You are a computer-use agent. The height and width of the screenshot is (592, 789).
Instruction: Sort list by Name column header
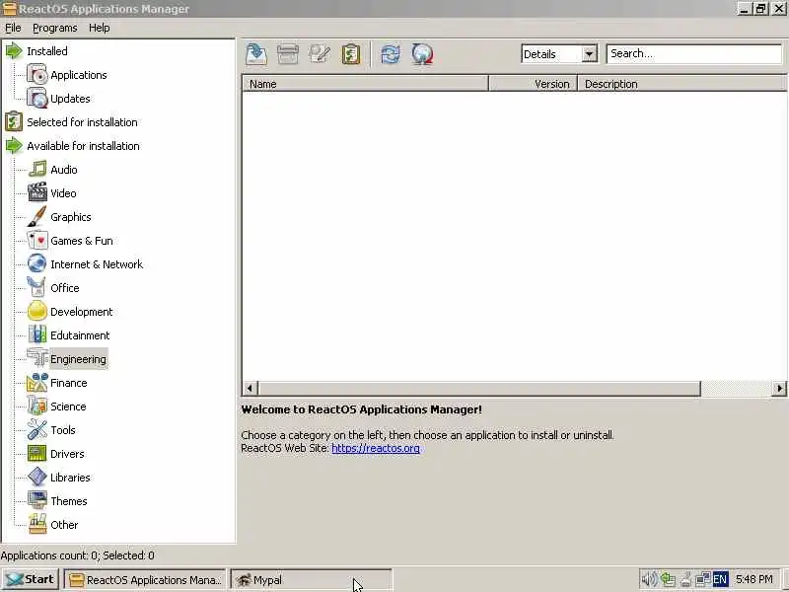click(365, 84)
